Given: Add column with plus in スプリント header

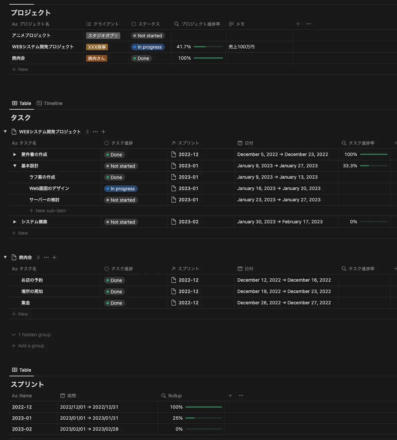Looking at the screenshot, I should (230, 396).
